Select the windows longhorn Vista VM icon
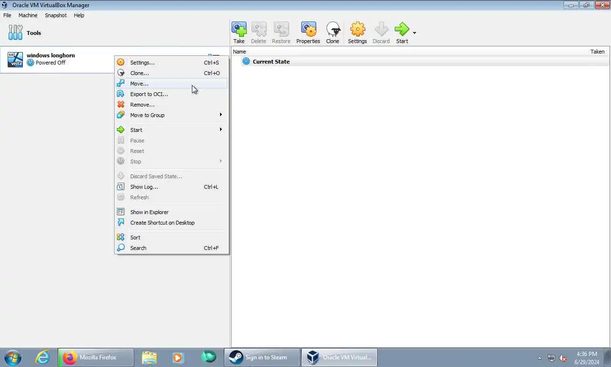Viewport: 611px width, 367px height. pos(15,60)
